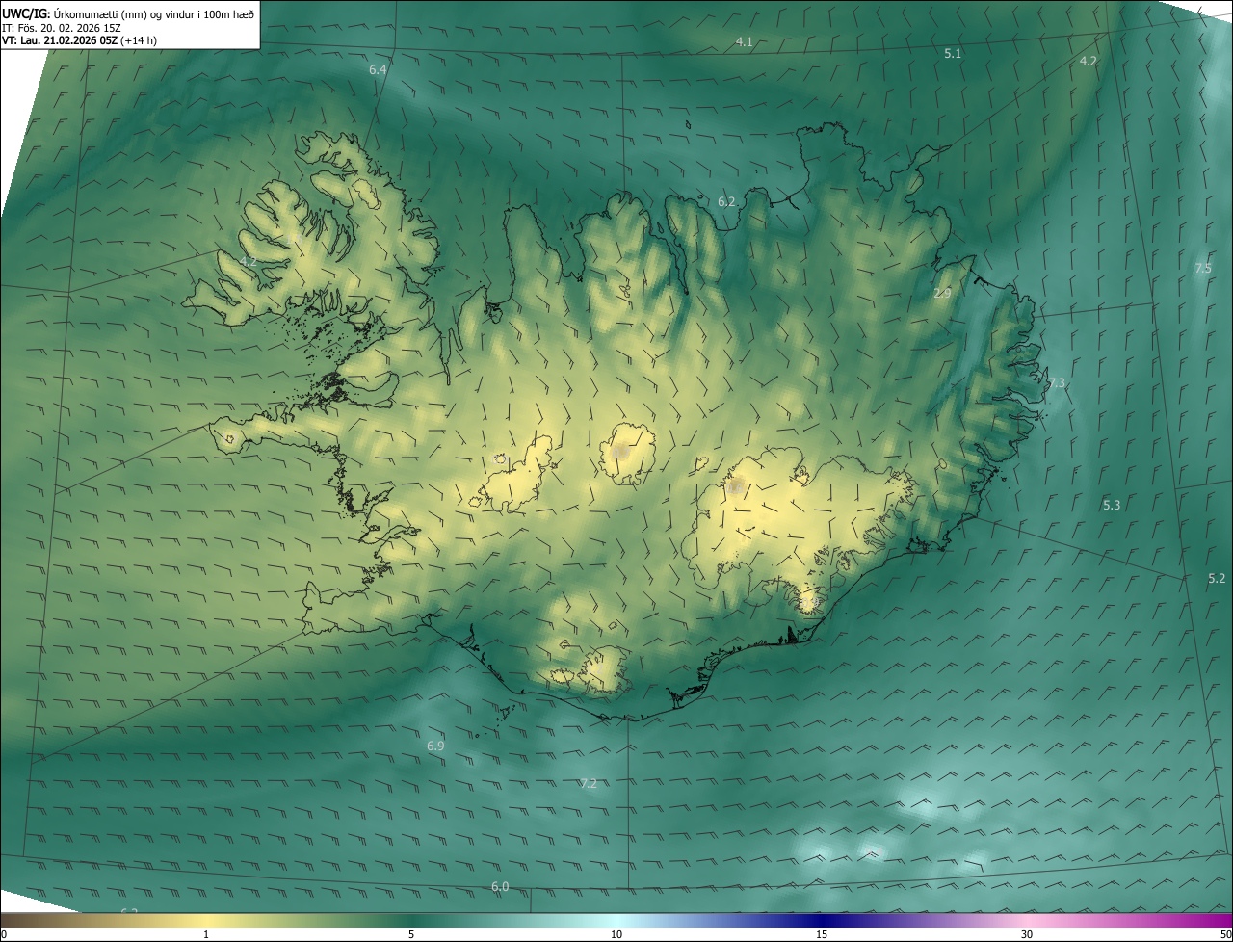Click the 6.9 value label on the map

(435, 746)
